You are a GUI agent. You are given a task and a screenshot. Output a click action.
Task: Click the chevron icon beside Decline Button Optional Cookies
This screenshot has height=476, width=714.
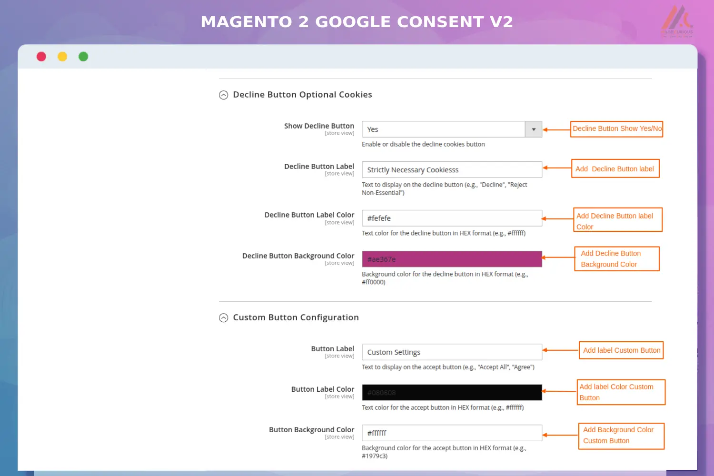(224, 95)
